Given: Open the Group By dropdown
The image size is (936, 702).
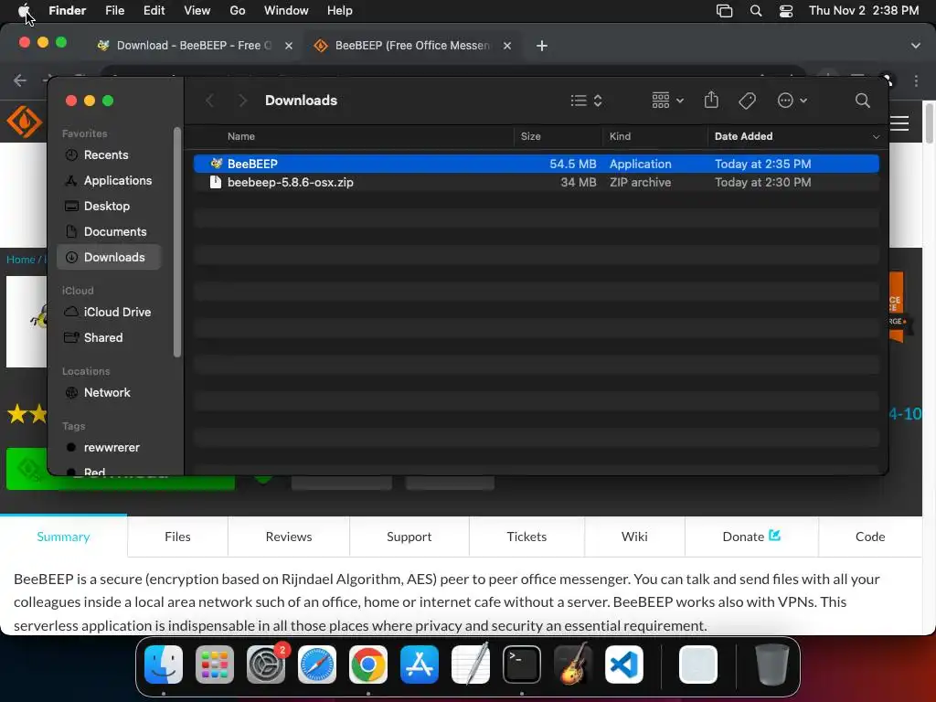Looking at the screenshot, I should coord(667,101).
